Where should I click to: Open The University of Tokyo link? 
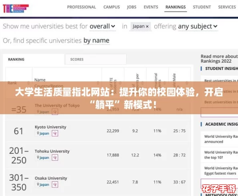[x=57, y=105]
